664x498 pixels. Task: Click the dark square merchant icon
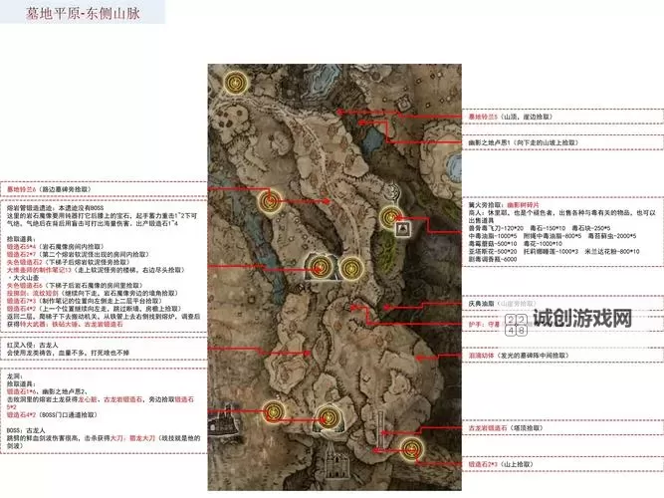click(x=403, y=229)
